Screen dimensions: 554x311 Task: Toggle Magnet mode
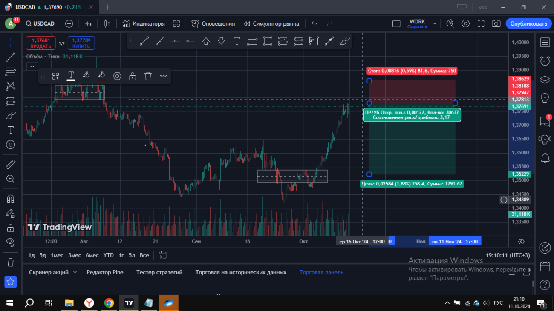click(11, 199)
